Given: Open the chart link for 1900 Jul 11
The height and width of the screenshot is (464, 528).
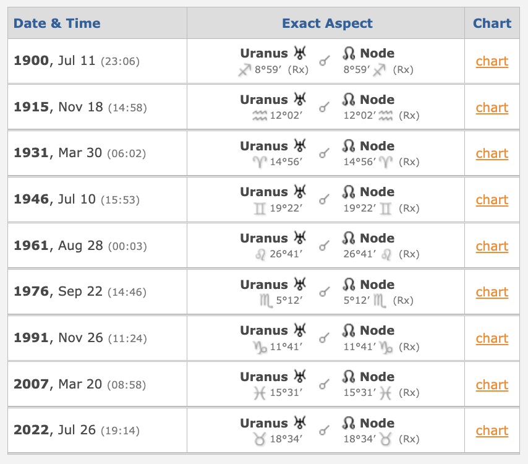Looking at the screenshot, I should (492, 61).
